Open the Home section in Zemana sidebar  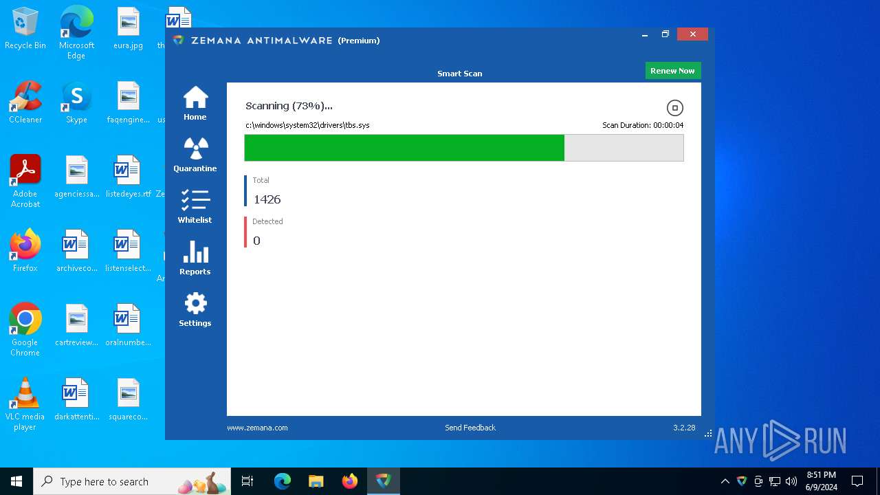[195, 103]
